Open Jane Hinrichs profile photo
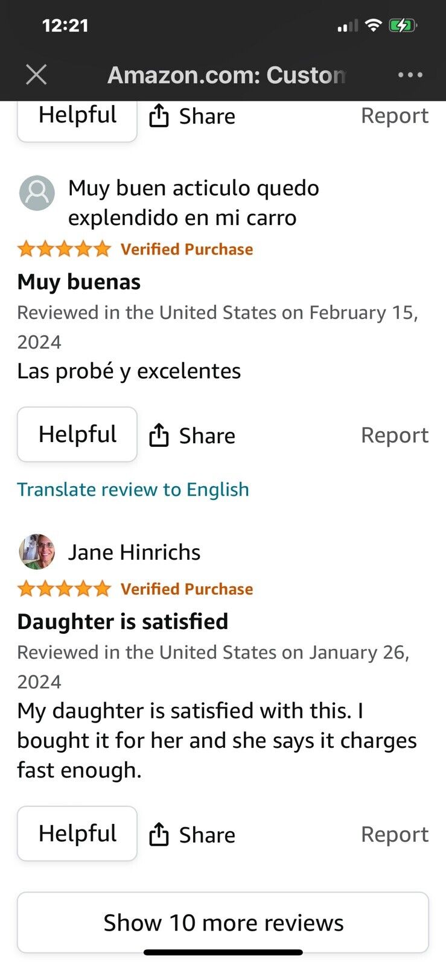Screen dimensions: 446x965 tap(37, 551)
